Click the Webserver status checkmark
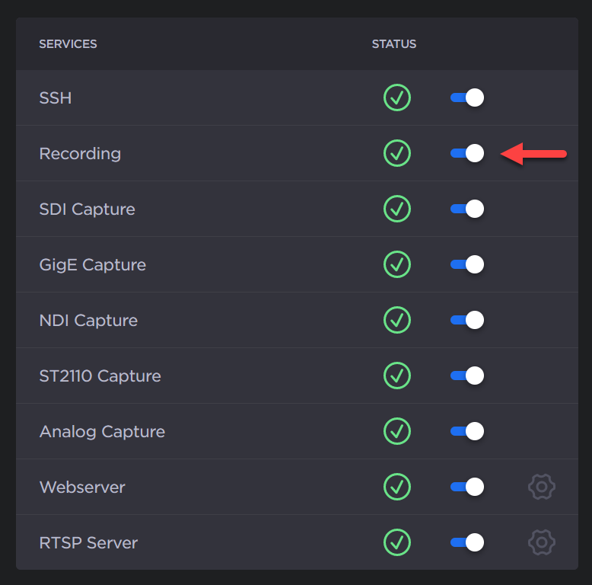 point(396,487)
